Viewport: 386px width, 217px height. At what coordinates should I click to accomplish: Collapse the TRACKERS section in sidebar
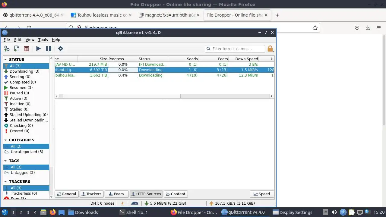click(x=5, y=182)
